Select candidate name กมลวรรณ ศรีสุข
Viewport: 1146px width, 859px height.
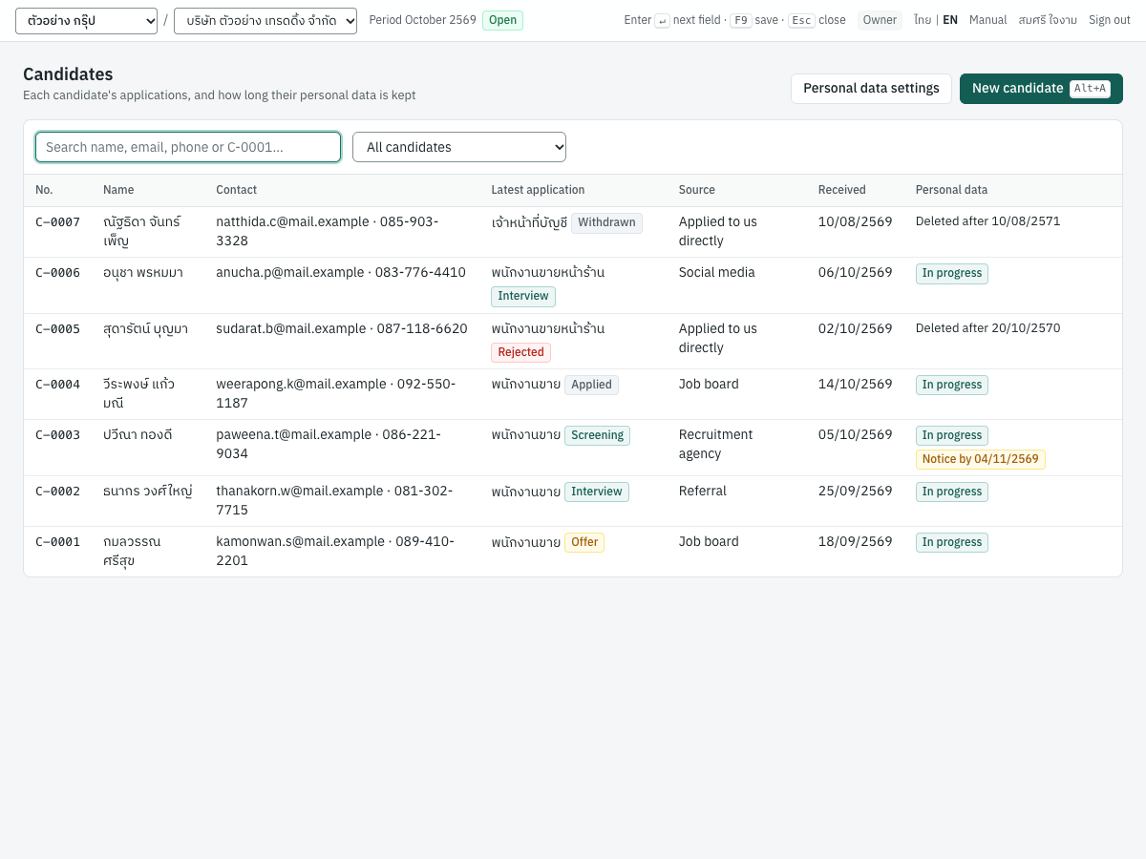pos(132,551)
